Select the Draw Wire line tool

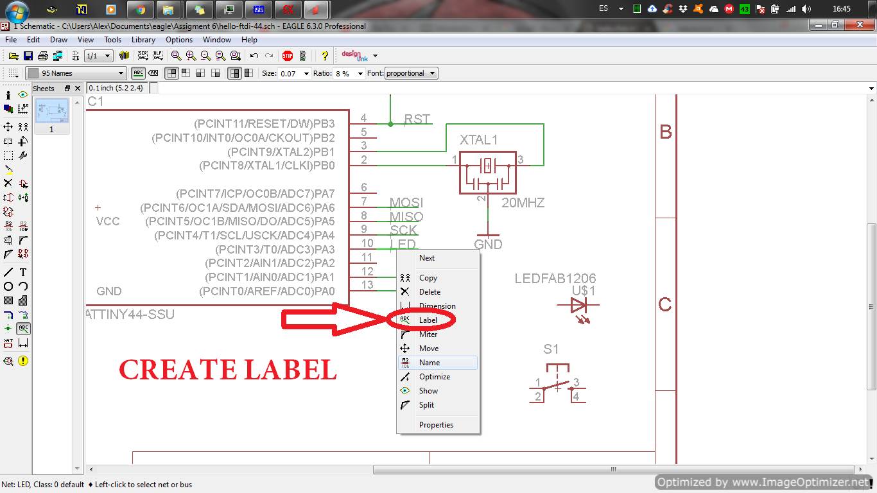(8, 272)
